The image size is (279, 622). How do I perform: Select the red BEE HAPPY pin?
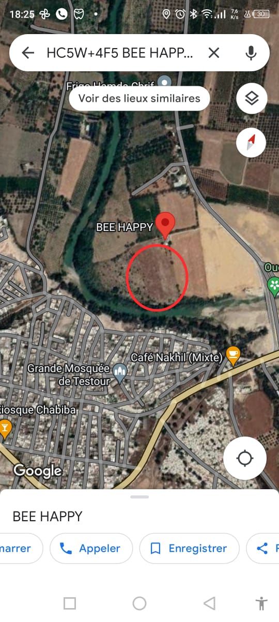pyautogui.click(x=165, y=225)
